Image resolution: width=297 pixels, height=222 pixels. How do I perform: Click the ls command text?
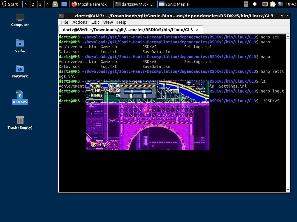point(263,81)
